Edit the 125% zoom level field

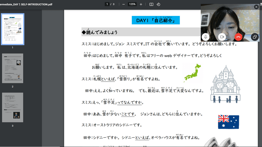click(x=132, y=4)
